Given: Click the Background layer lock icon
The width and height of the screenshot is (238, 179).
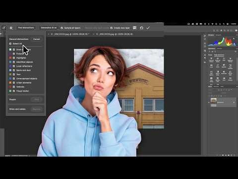Looking at the screenshot, I should pyautogui.click(x=234, y=102).
